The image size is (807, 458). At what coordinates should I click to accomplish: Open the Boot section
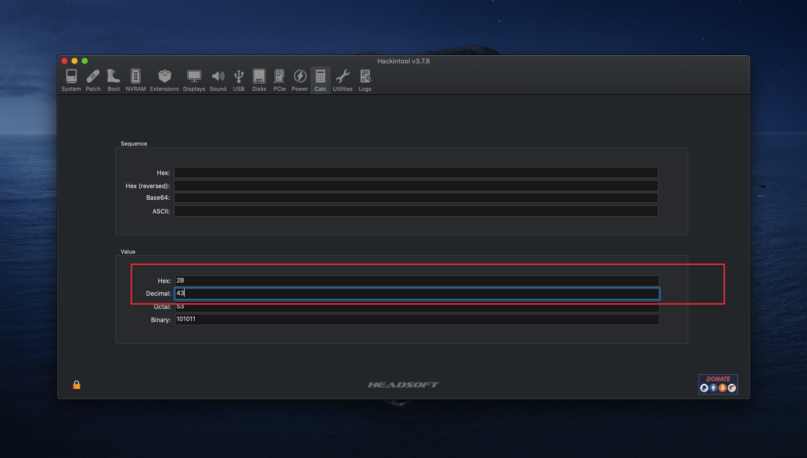(114, 80)
